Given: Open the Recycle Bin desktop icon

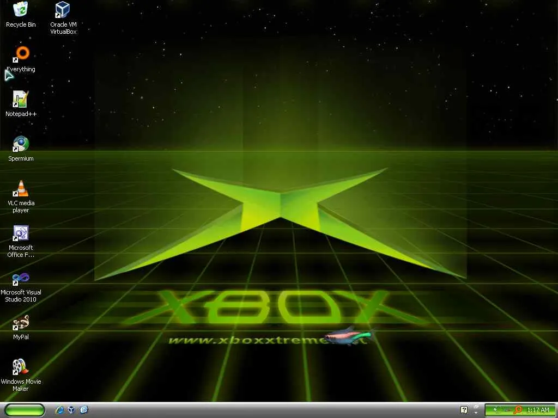Looking at the screenshot, I should coord(21,15).
